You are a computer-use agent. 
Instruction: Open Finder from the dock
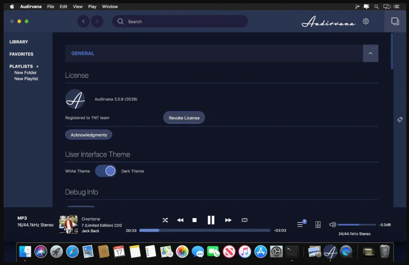click(x=25, y=251)
